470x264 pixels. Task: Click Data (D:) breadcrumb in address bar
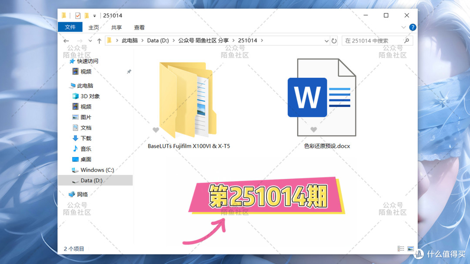pos(158,40)
